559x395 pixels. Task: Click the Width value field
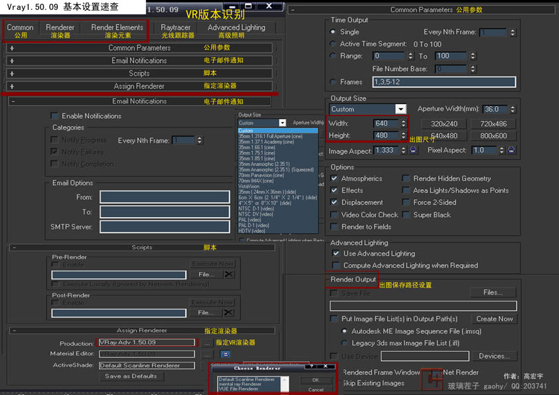pos(386,123)
